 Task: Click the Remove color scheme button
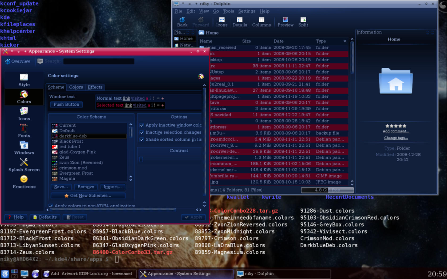point(86,187)
